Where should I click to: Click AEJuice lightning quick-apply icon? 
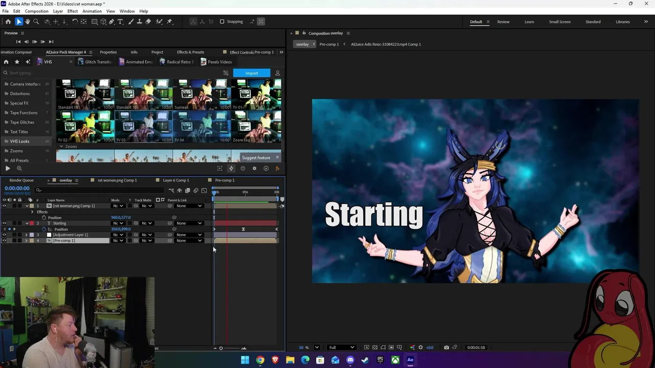[231, 168]
